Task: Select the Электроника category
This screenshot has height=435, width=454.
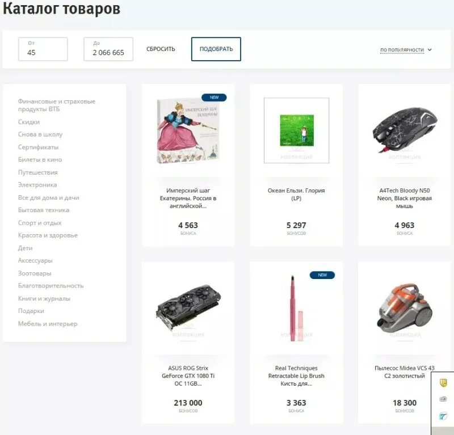Action: (37, 185)
